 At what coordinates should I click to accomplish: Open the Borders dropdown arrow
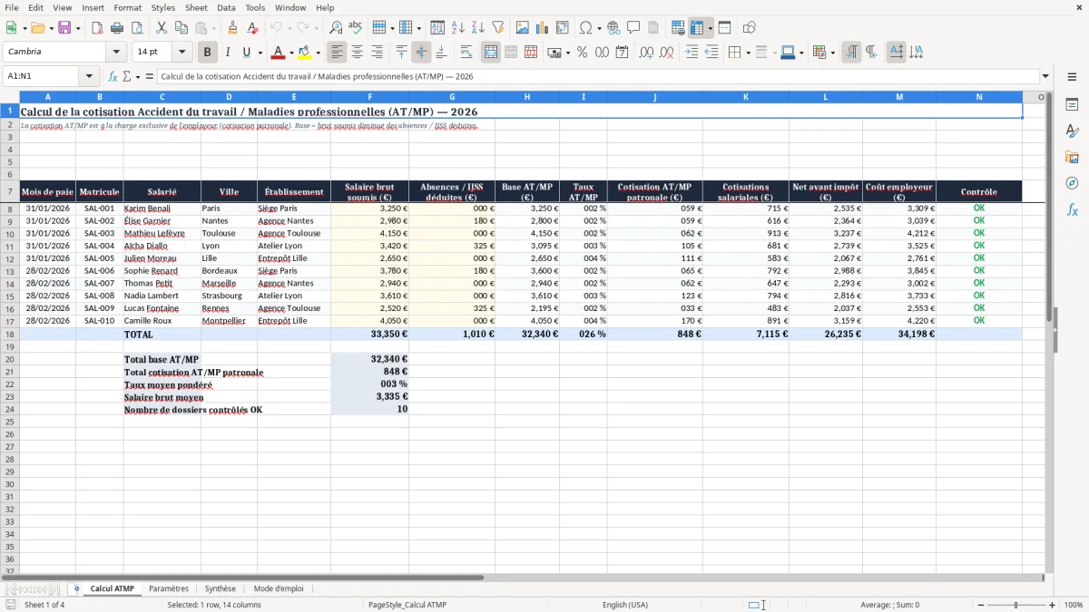pyautogui.click(x=748, y=53)
